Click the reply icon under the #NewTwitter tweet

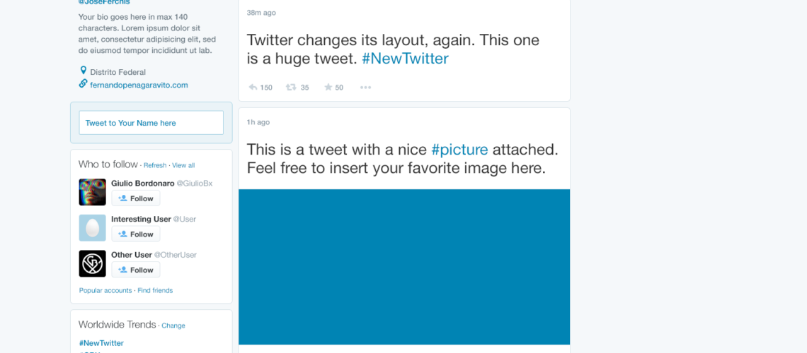pos(253,88)
